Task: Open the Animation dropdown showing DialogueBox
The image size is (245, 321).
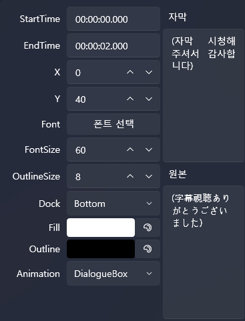Action: tap(113, 274)
